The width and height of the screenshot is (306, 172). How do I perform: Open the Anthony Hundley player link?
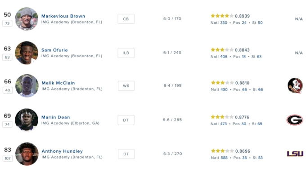tap(62, 151)
